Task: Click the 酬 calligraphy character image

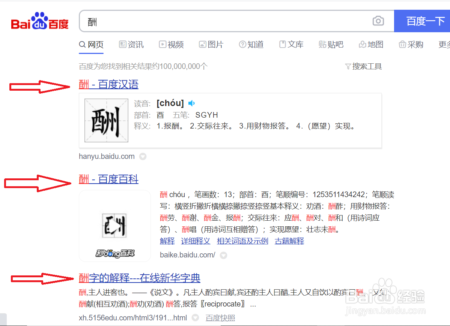Action: coord(106,120)
